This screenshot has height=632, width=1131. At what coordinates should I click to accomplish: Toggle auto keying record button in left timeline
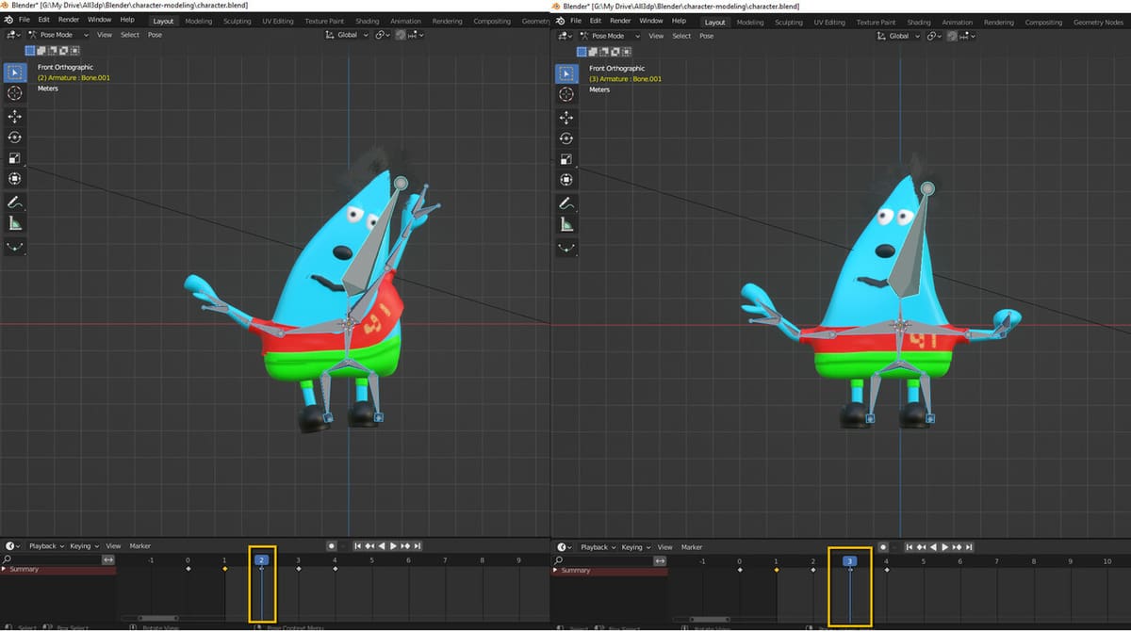332,545
